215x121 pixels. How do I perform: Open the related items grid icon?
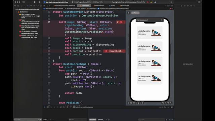tap(44, 6)
